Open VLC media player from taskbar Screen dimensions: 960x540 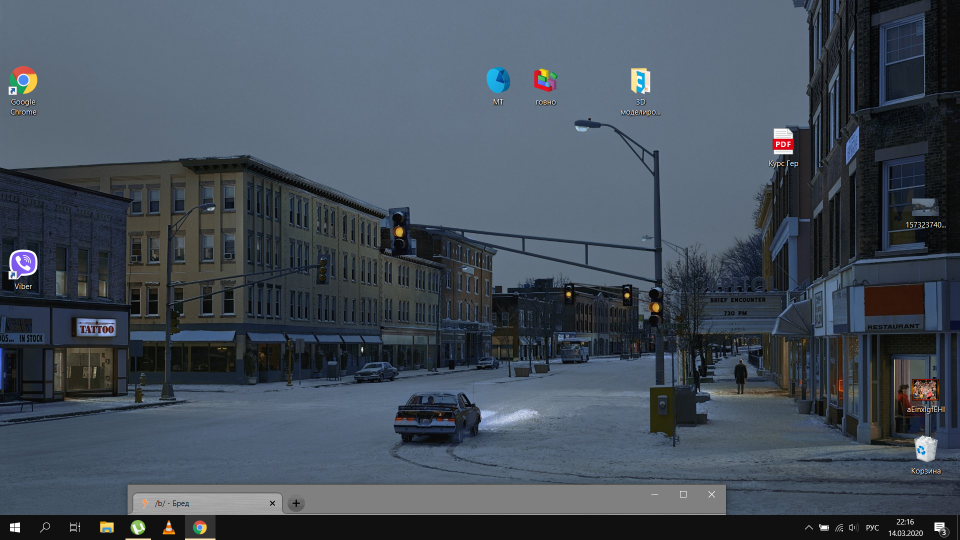coord(169,527)
